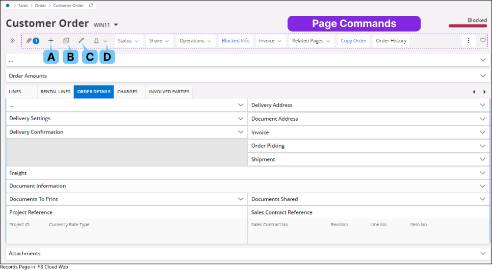Open the paperclip attachments icon
This screenshot has height=270, width=492.
pos(30,41)
